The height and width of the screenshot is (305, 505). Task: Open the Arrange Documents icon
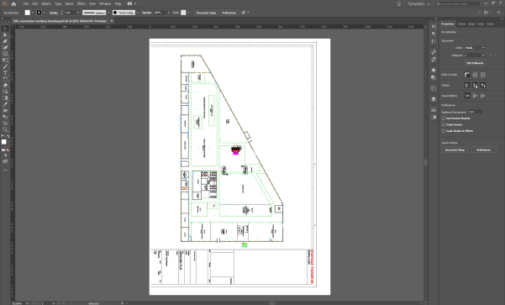tap(129, 4)
